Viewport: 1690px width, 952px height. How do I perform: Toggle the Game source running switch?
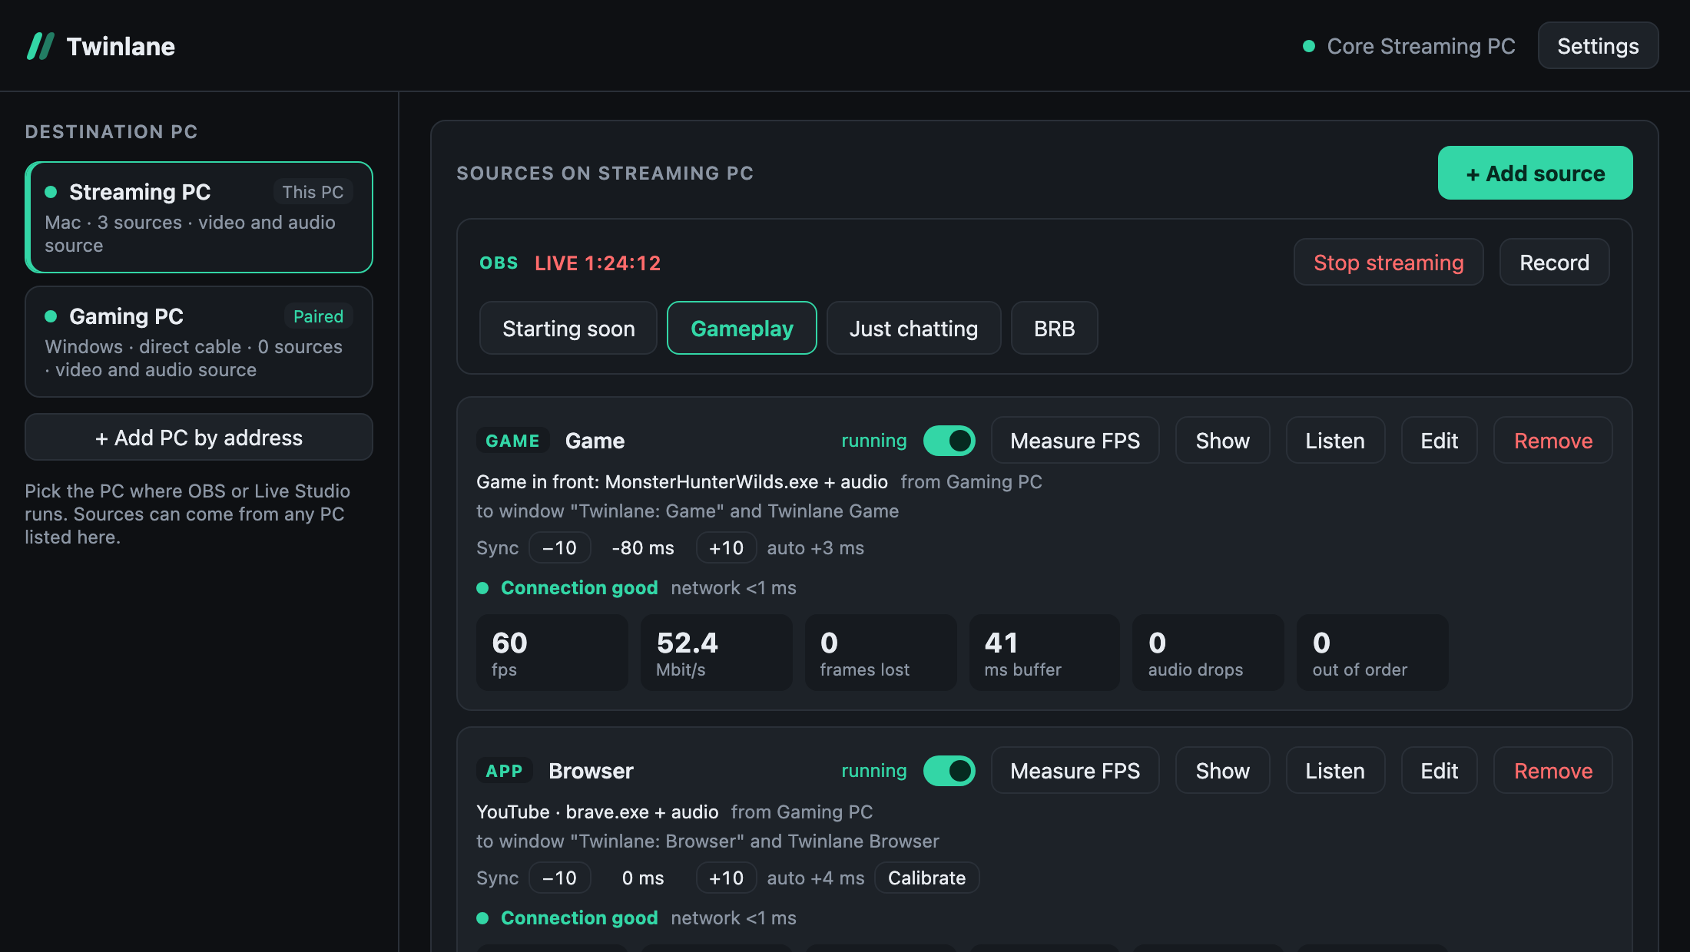pos(949,441)
